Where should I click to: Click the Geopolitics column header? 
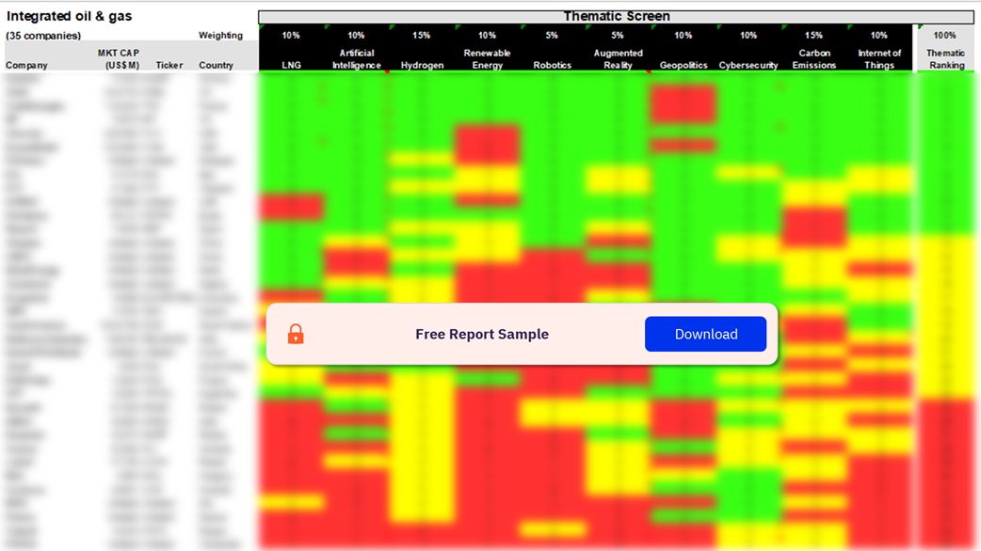pyautogui.click(x=683, y=65)
